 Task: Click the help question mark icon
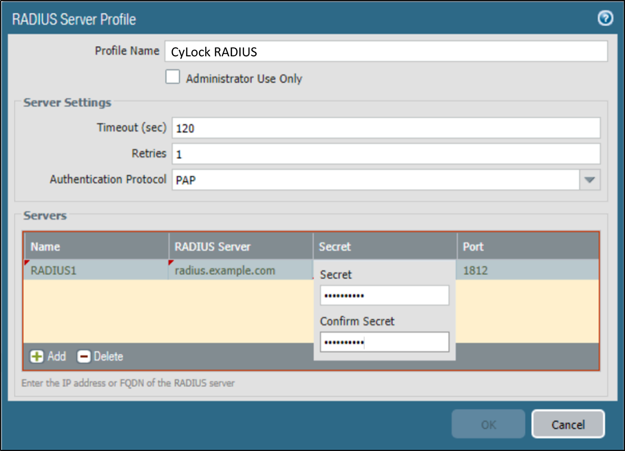click(605, 19)
